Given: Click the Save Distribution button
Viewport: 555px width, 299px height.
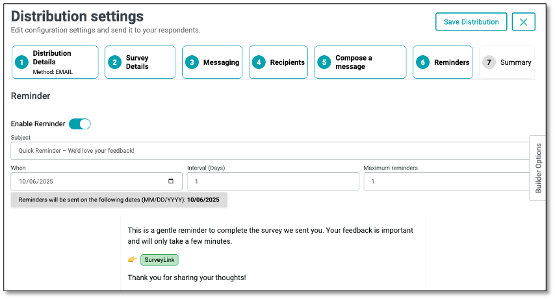Looking at the screenshot, I should pyautogui.click(x=471, y=21).
